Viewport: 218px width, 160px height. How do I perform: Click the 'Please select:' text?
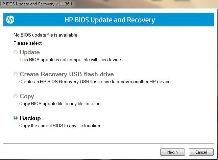(x=28, y=43)
